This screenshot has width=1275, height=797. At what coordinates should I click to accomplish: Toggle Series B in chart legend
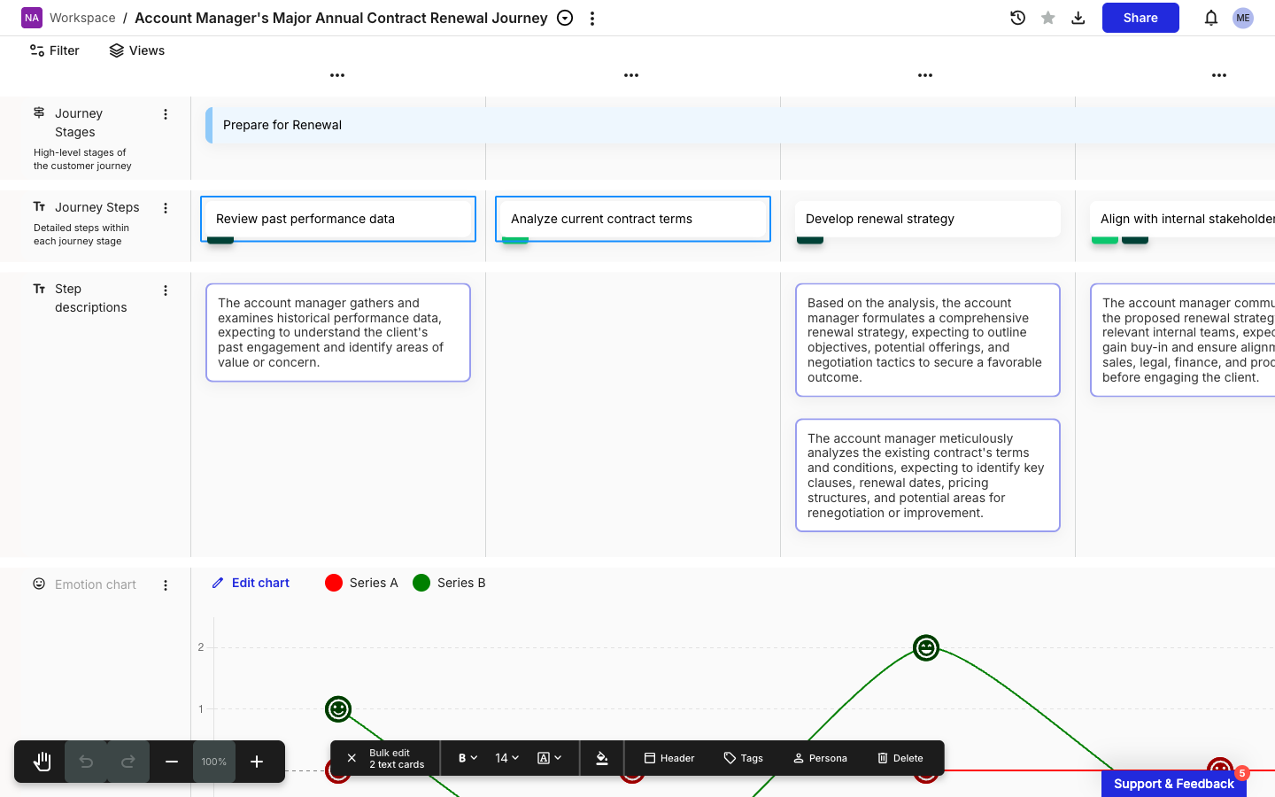point(449,583)
